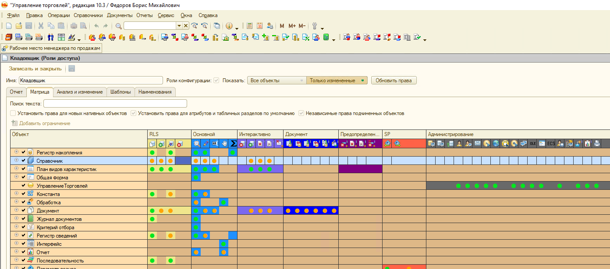Expand the Регистр сведений tree row
This screenshot has width=610, height=269.
pyautogui.click(x=16, y=235)
